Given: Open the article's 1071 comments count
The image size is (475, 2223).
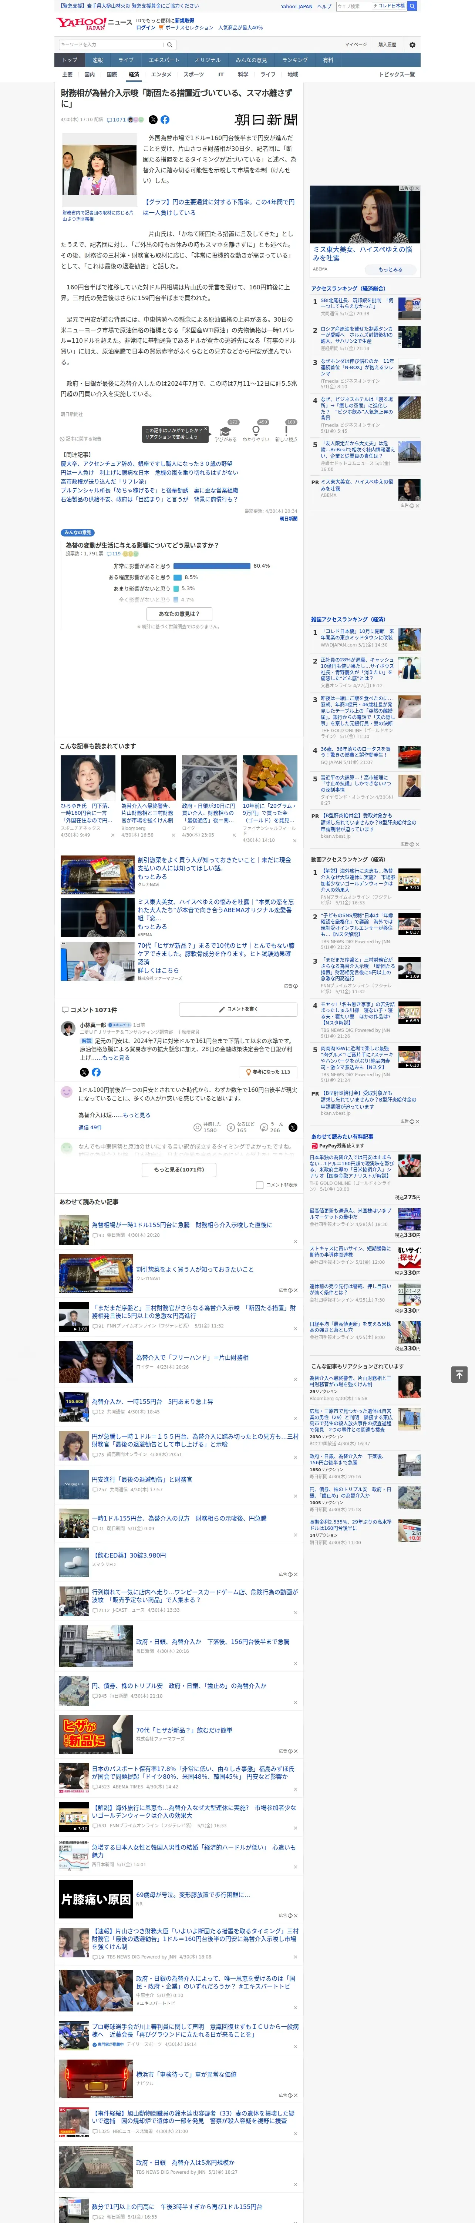Looking at the screenshot, I should [x=117, y=120].
